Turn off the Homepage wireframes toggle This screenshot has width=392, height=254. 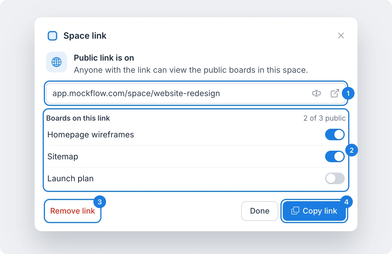(x=335, y=135)
